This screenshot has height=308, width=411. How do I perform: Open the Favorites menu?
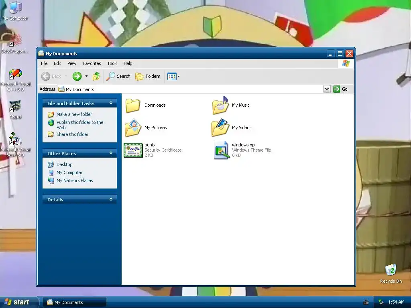(92, 63)
